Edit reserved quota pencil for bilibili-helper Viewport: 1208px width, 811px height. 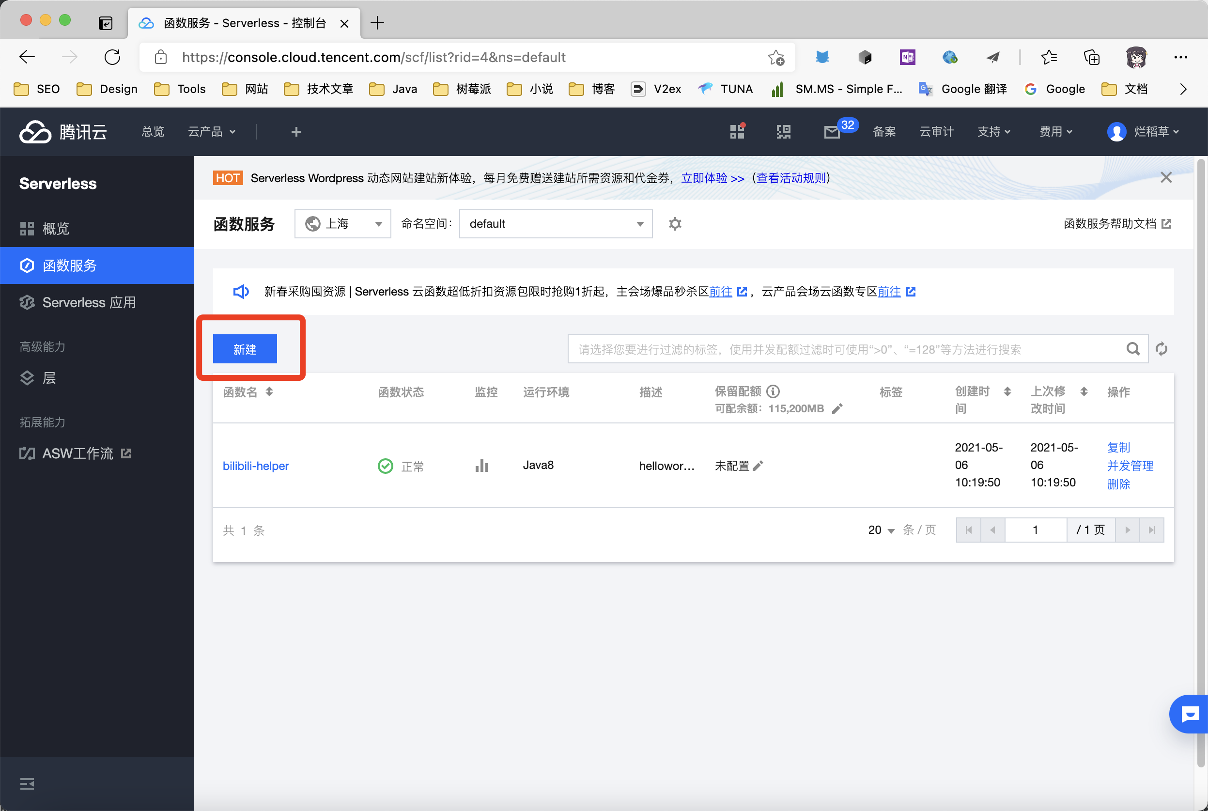pos(758,466)
